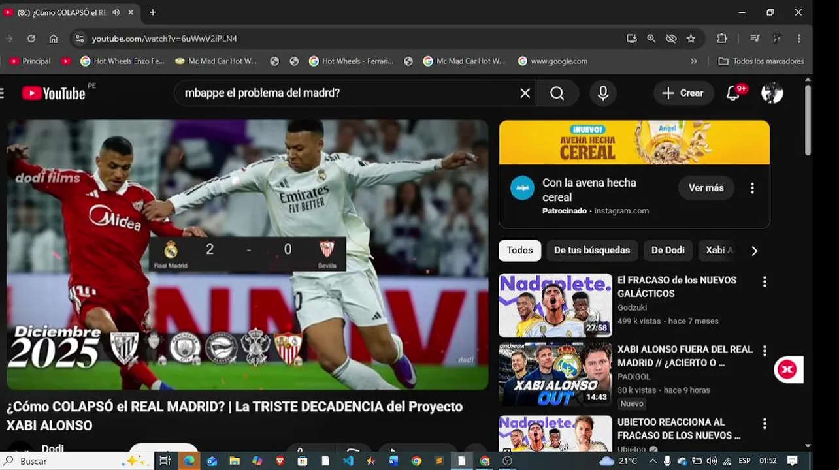Viewport: 839px width, 470px height.
Task: Click the browser address bar URL
Action: point(165,39)
